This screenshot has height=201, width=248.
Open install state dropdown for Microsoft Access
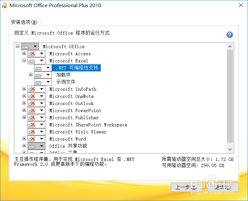coord(36,54)
